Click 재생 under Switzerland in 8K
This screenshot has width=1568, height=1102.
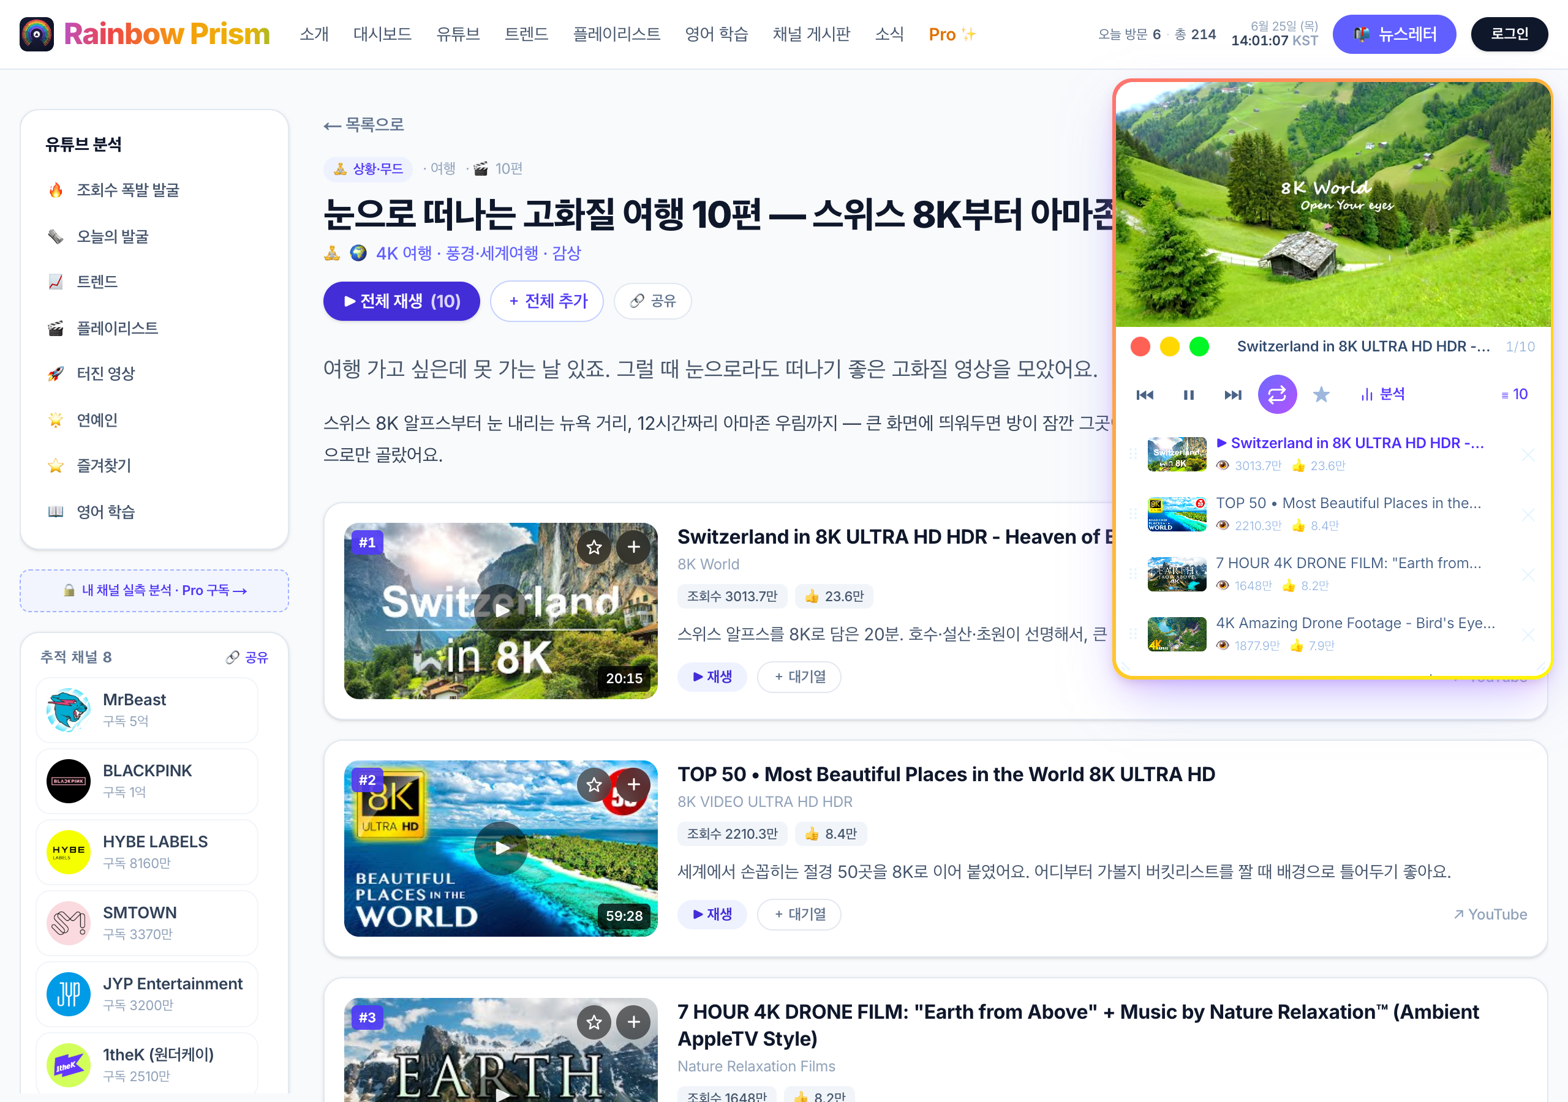tap(712, 677)
